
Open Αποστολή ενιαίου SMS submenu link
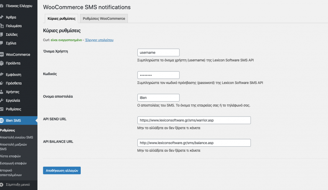coord(17,137)
